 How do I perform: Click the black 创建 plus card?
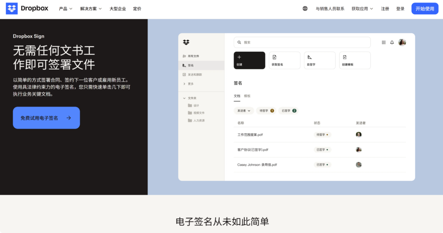point(249,60)
